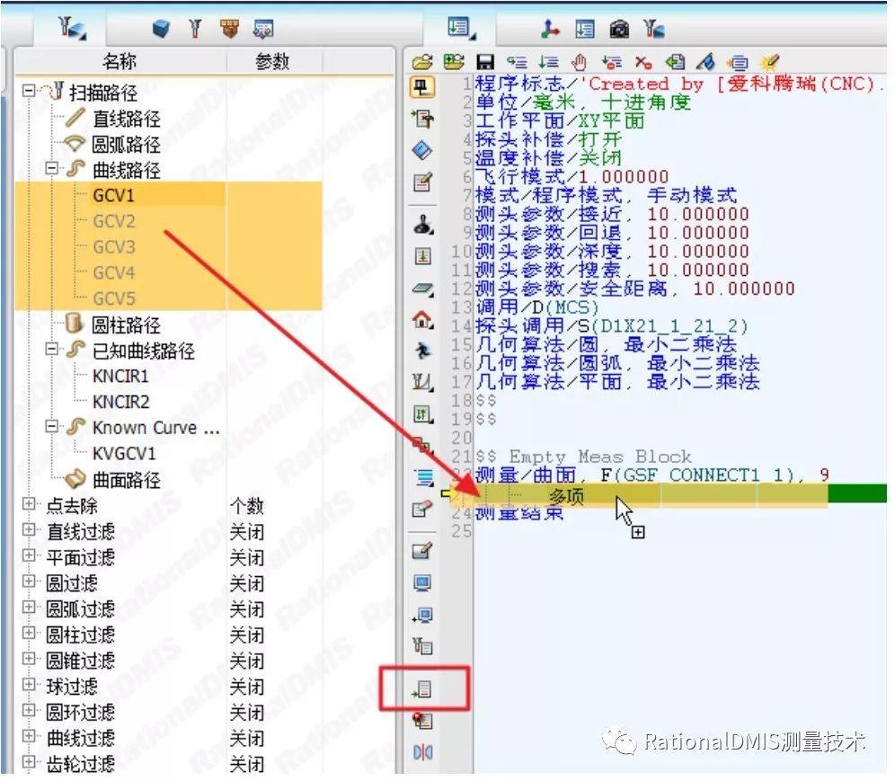Select the KVGCV1 tree item
Viewport: 895px width, 781px height.
[124, 454]
